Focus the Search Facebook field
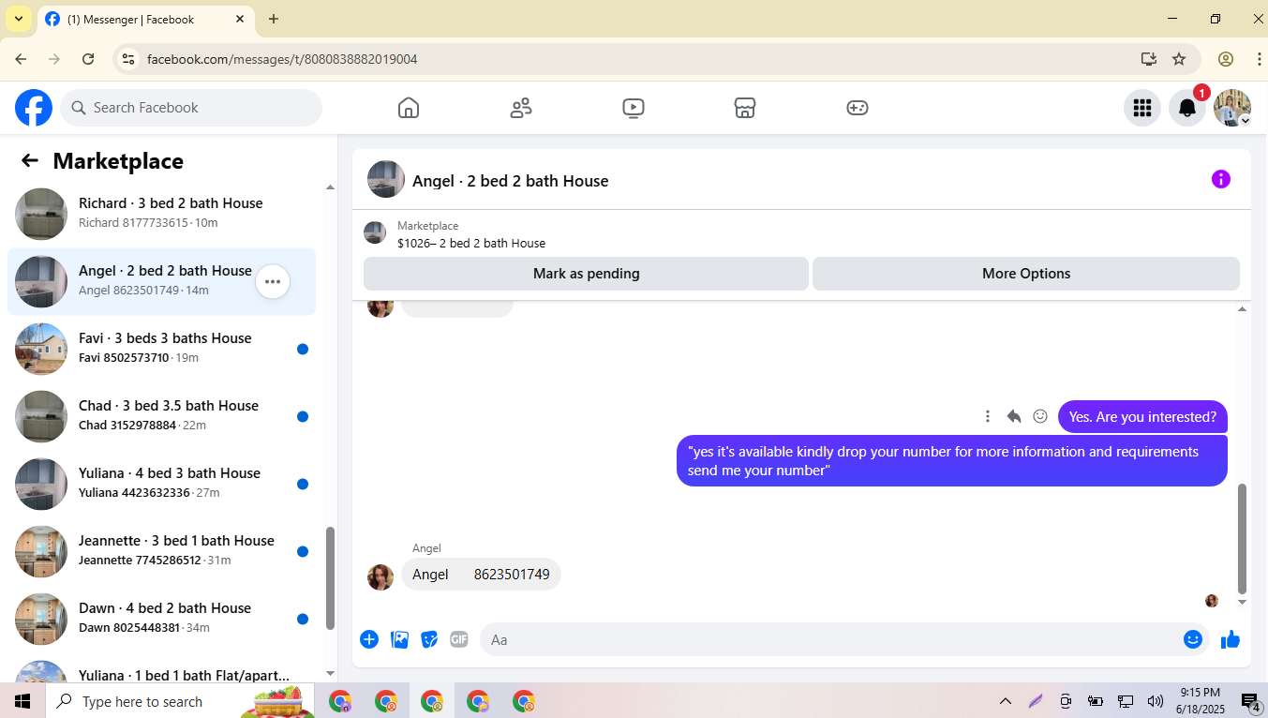This screenshot has height=718, width=1268. point(191,108)
